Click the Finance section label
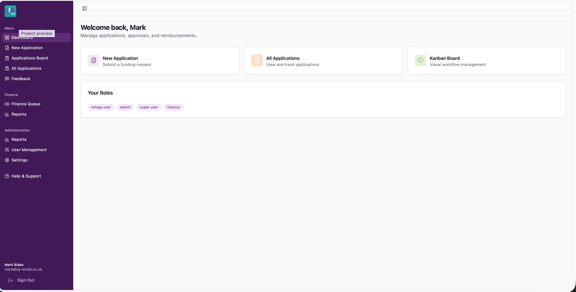This screenshot has height=292, width=576. click(11, 95)
